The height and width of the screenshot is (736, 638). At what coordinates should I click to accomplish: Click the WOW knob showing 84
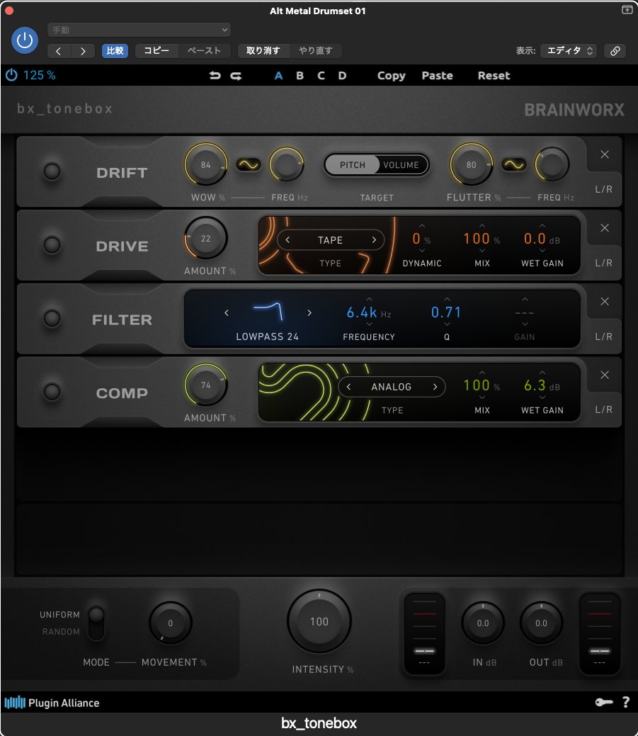pos(206,165)
